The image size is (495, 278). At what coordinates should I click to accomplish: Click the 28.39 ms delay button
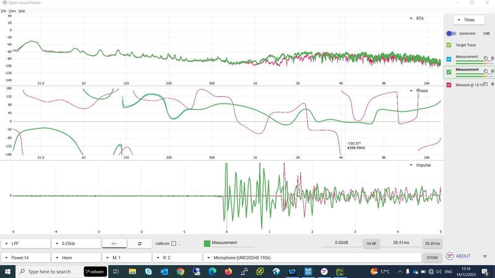[432, 243]
